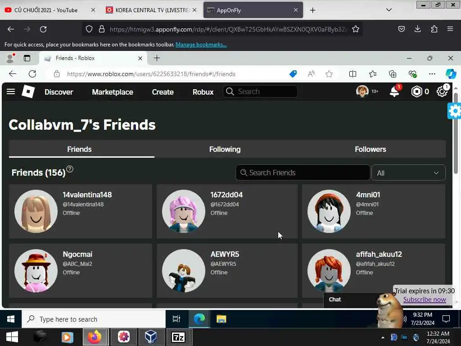The width and height of the screenshot is (461, 346).
Task: Refresh the Roblox page in Edge
Action: [x=32, y=74]
